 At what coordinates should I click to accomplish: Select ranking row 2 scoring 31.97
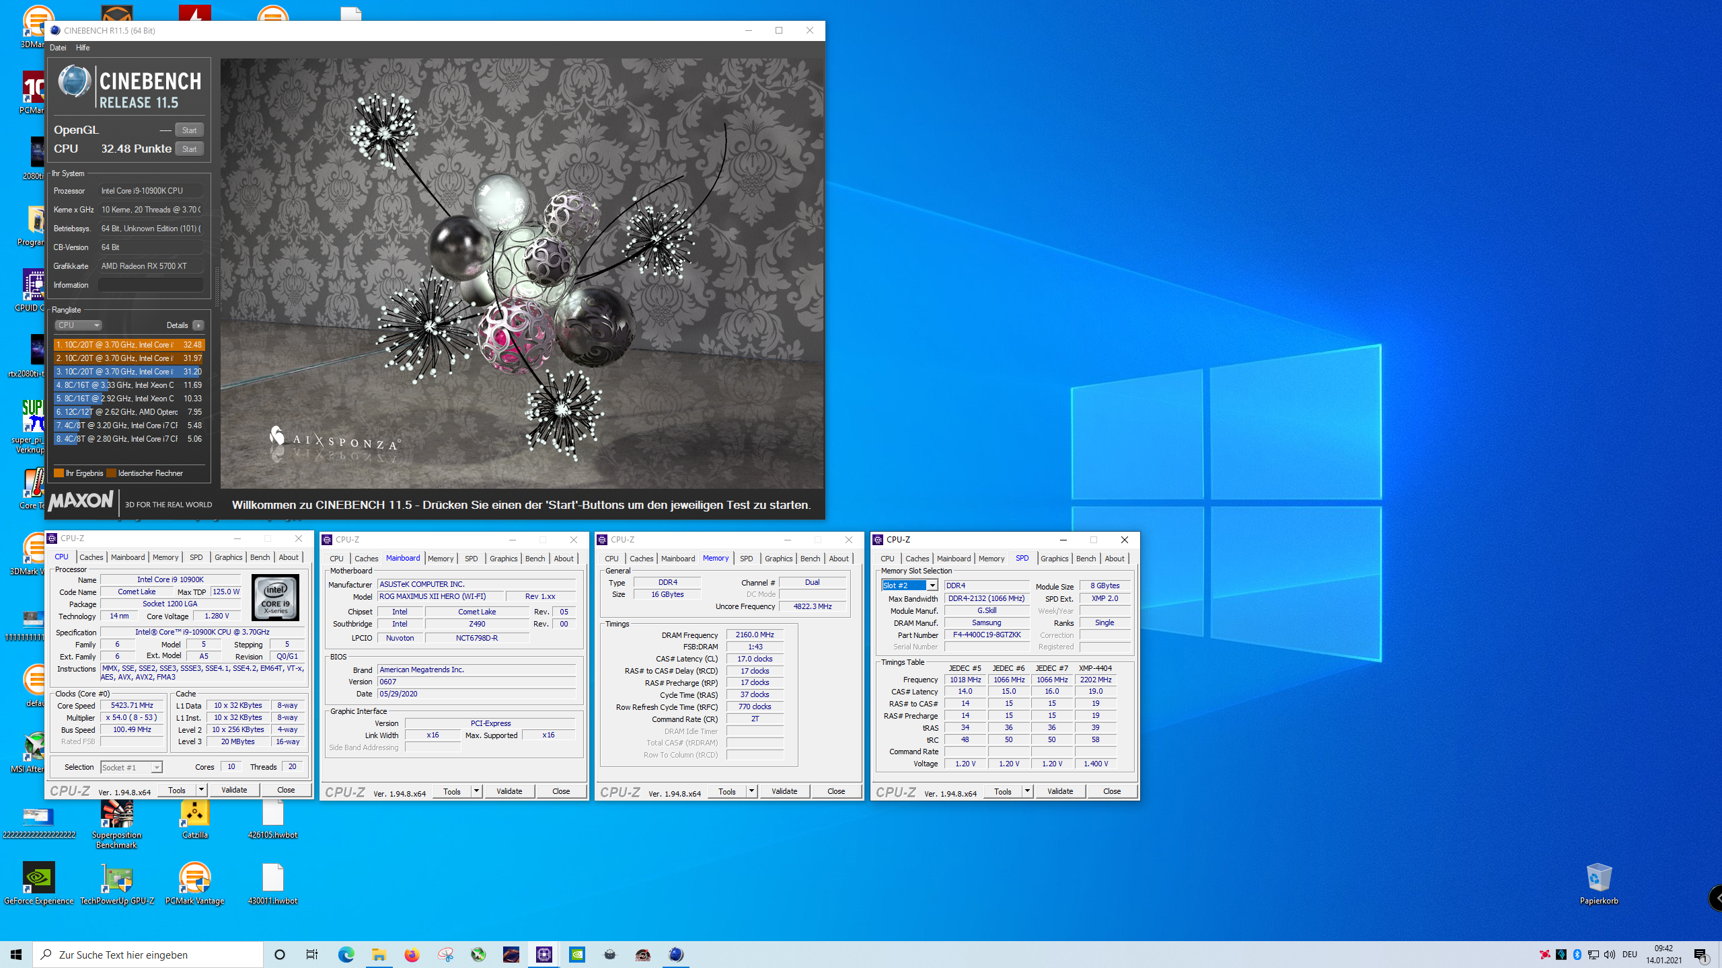[x=128, y=358]
